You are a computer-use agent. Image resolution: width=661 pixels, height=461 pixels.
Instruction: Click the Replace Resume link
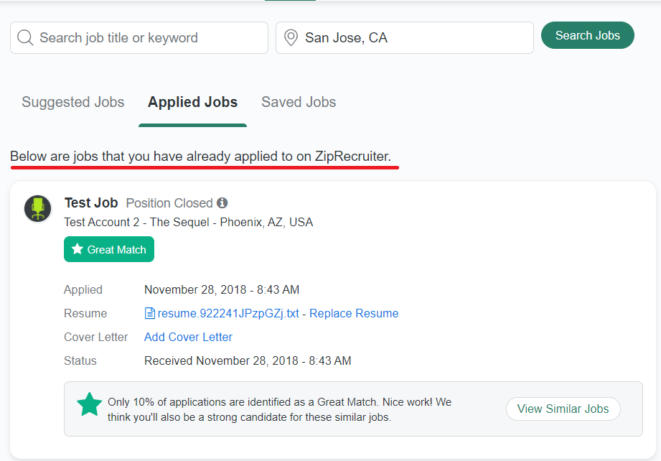354,313
